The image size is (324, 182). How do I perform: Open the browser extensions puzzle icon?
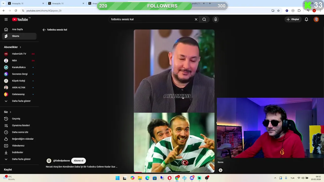point(299,11)
